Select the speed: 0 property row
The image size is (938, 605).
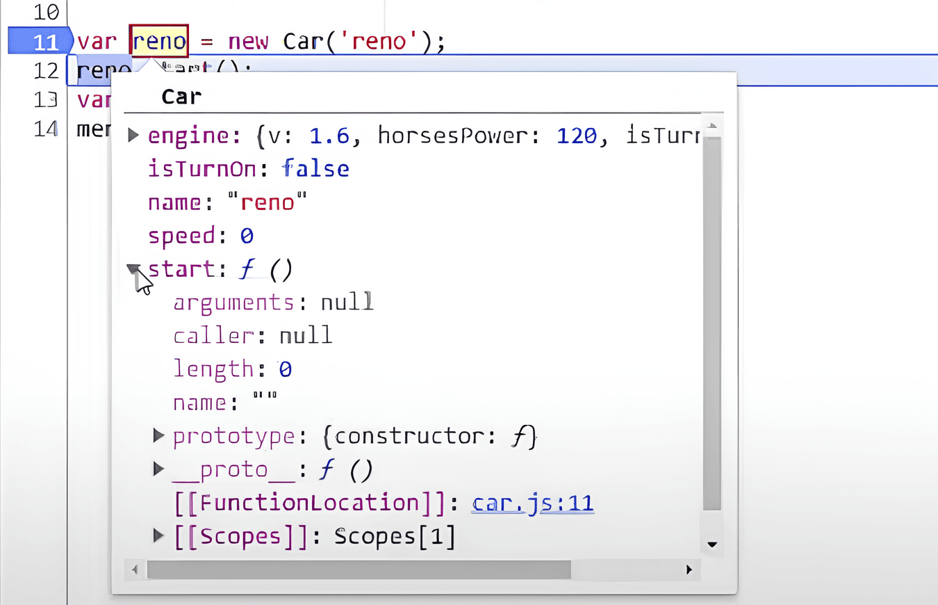pos(200,236)
